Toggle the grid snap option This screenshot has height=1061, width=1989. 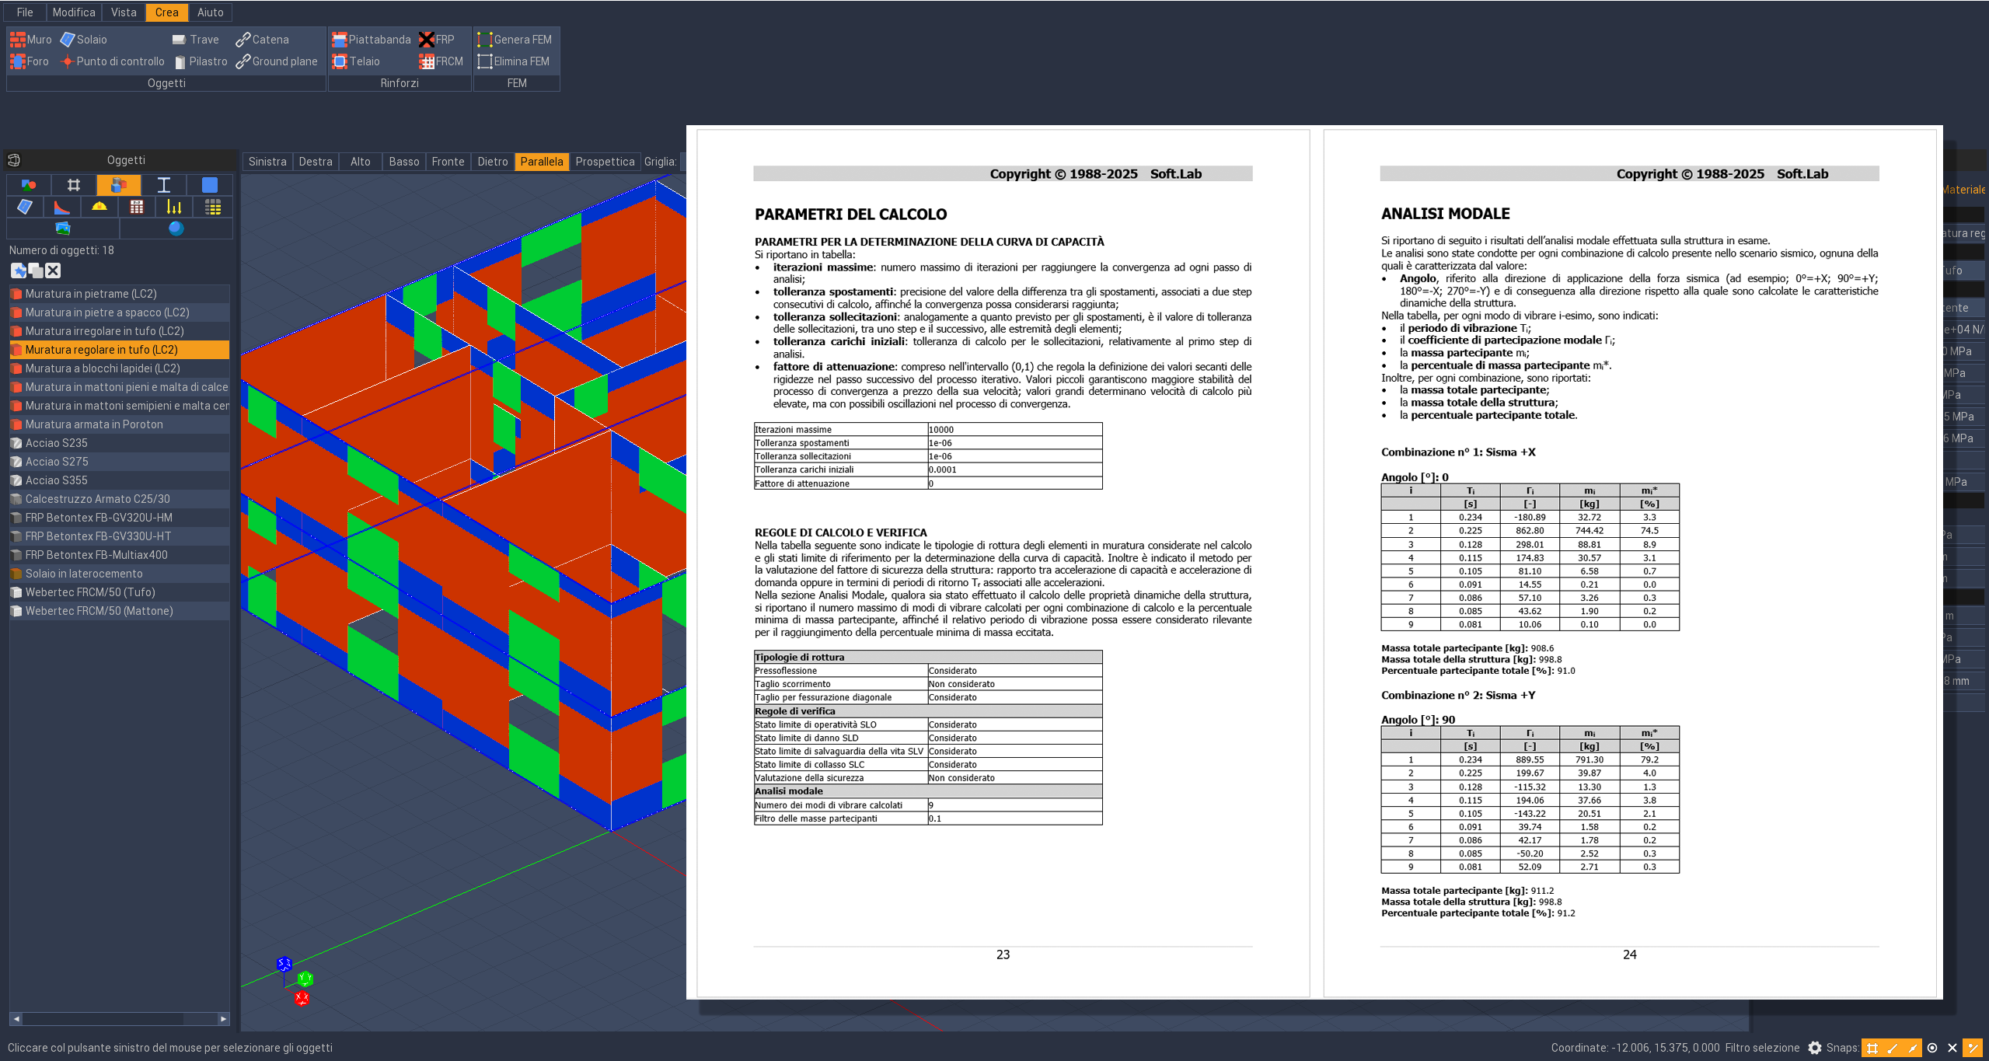pyautogui.click(x=1872, y=1048)
